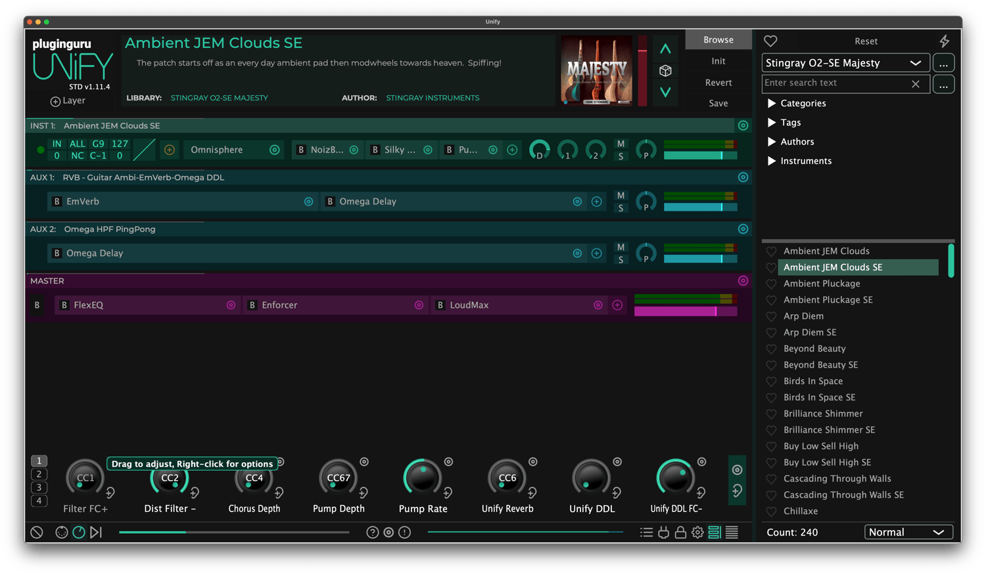Image resolution: width=986 pixels, height=575 pixels.
Task: Open the Normal sort mode dropdown
Action: pyautogui.click(x=908, y=532)
